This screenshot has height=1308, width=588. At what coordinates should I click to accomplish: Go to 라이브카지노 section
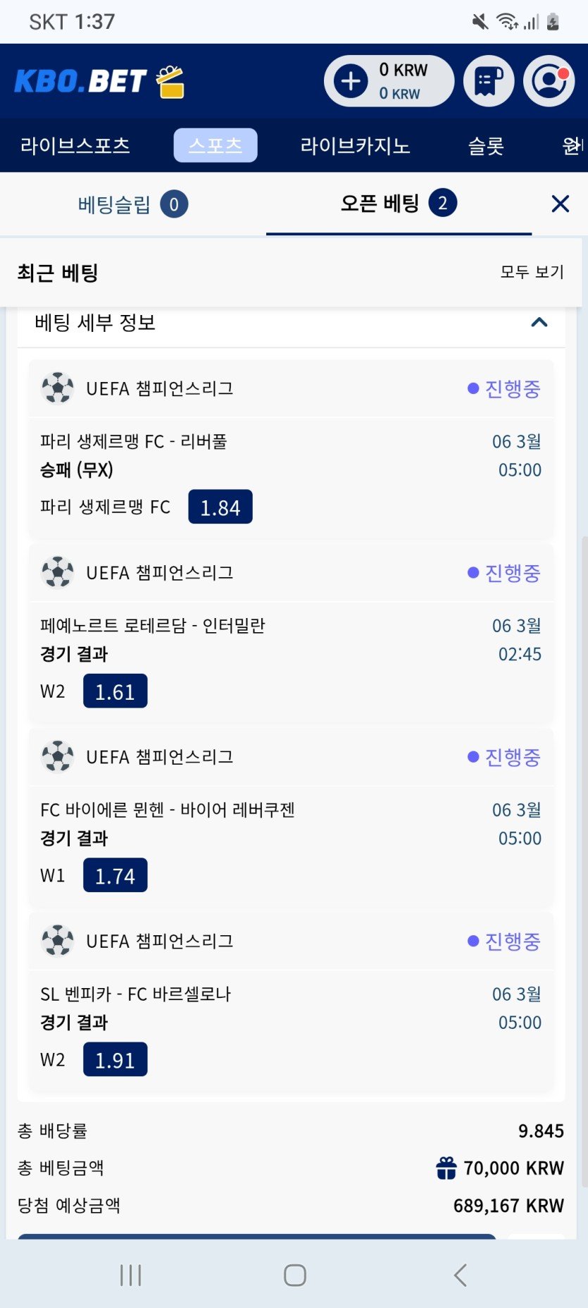[x=355, y=146]
